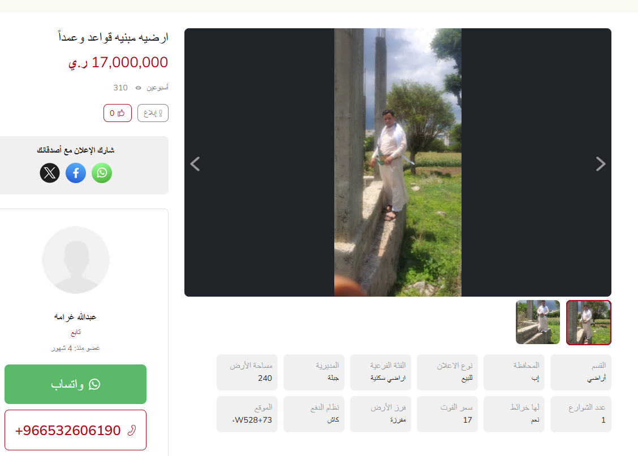This screenshot has height=456, width=638.
Task: Share listing on WhatsApp icon
Action: [x=102, y=173]
